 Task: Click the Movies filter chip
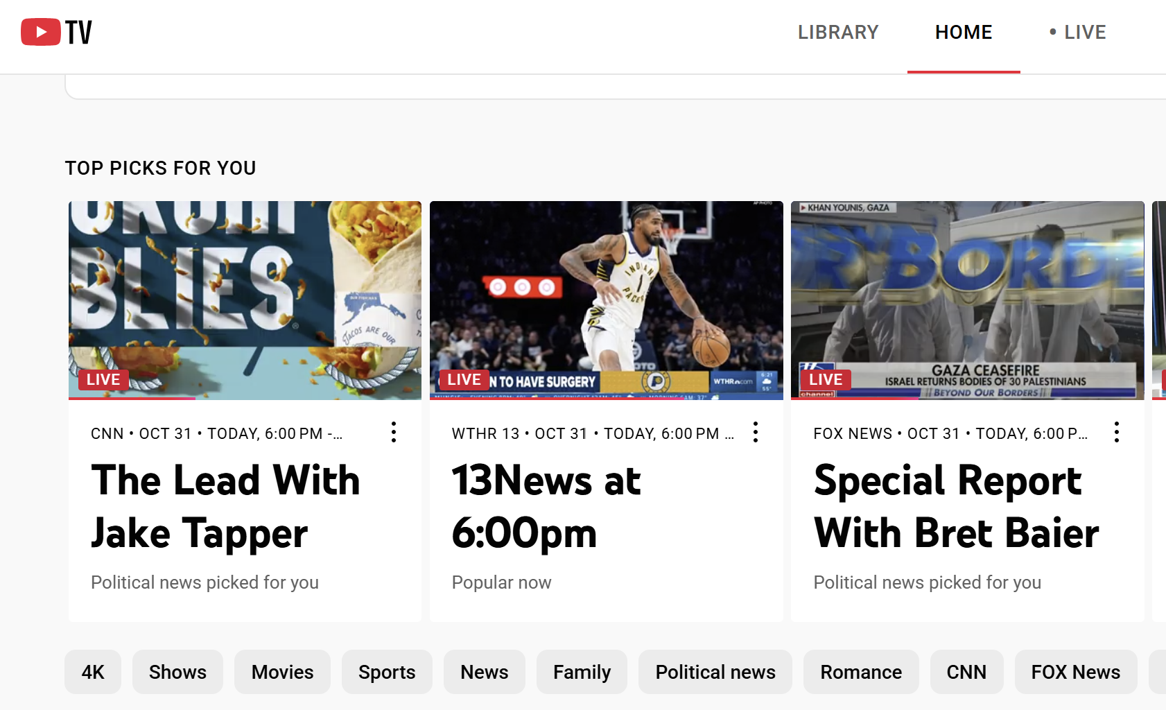point(282,671)
